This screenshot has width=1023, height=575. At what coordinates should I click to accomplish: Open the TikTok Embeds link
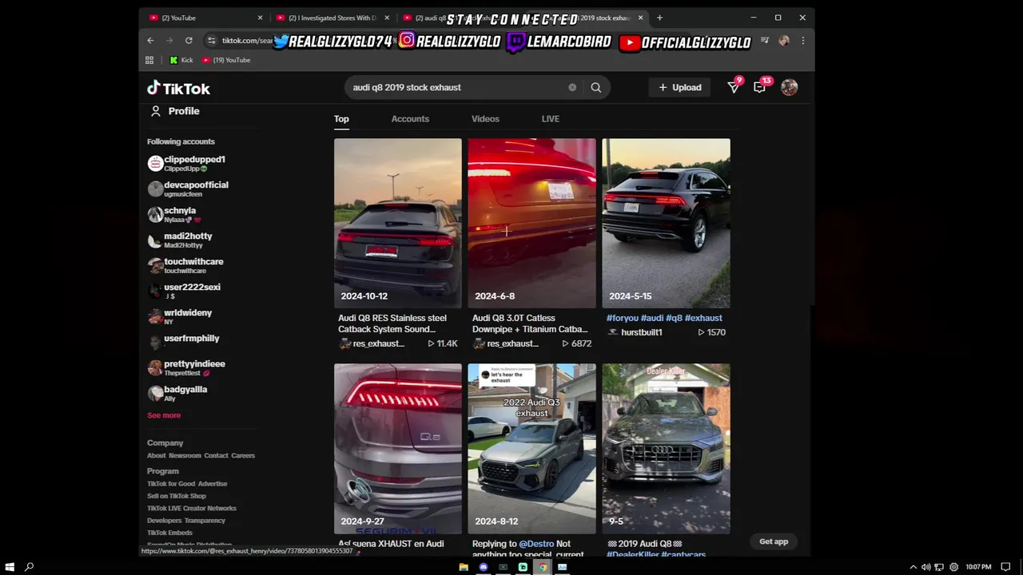[x=169, y=533]
